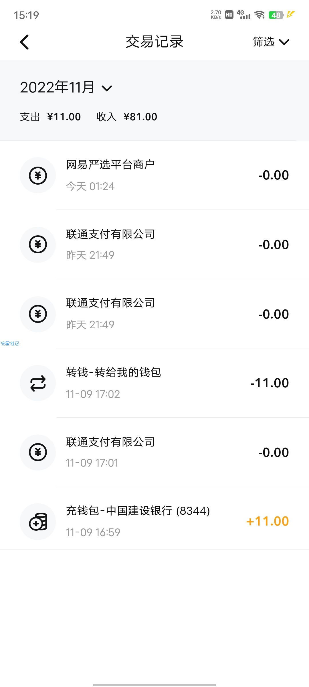Viewport: 309px width, 687px height.
Task: Click coins icon for 充钱包 recharge
Action: point(38,522)
